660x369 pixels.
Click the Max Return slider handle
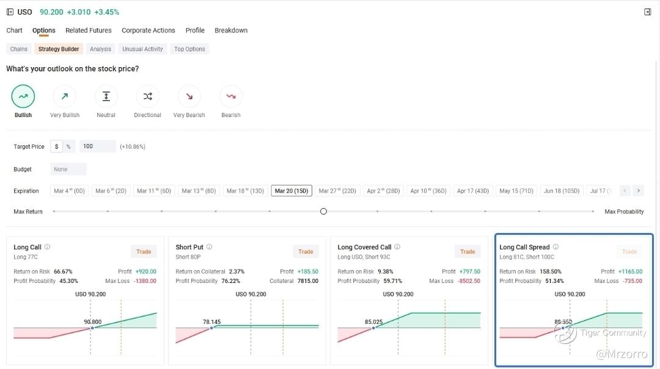(x=323, y=212)
